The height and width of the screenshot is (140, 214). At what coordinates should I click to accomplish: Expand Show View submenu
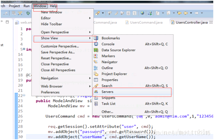pos(63,38)
